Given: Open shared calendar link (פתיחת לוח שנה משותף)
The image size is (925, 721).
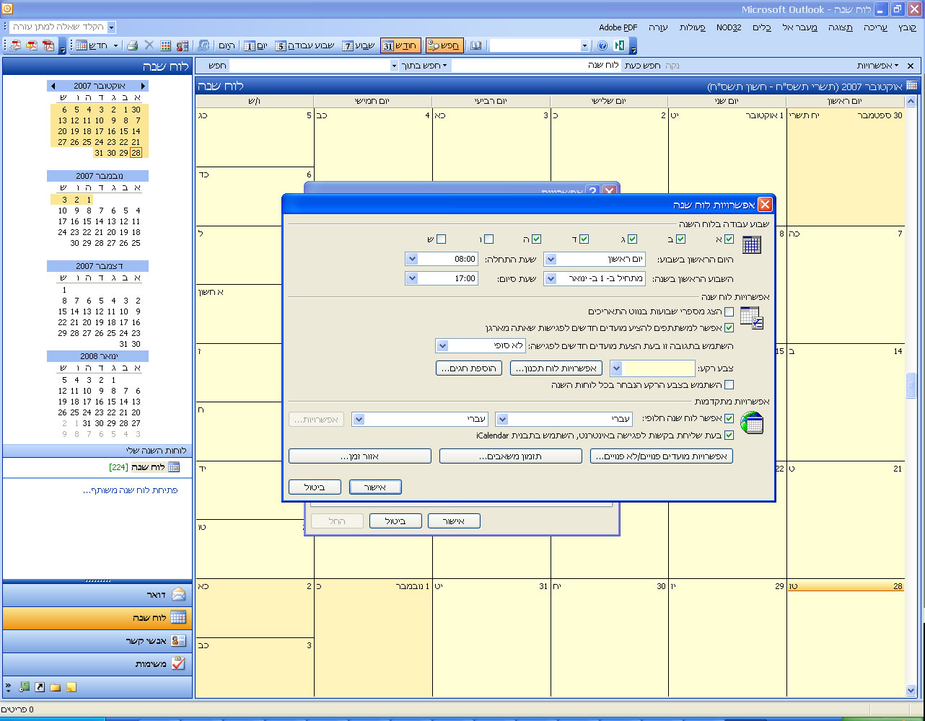Looking at the screenshot, I should (x=130, y=490).
